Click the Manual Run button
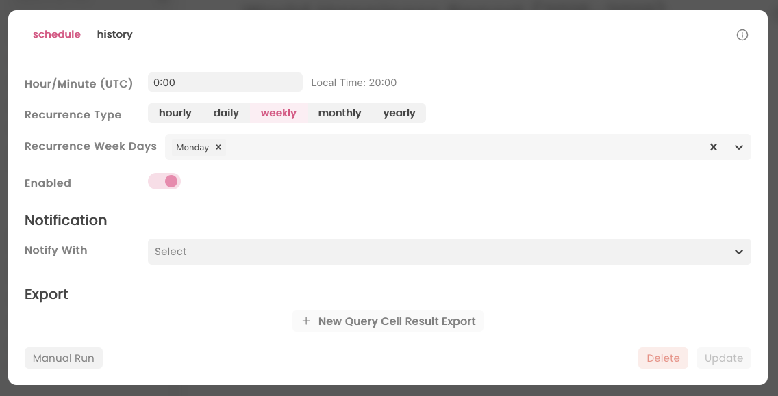Image resolution: width=778 pixels, height=396 pixels. coord(63,358)
